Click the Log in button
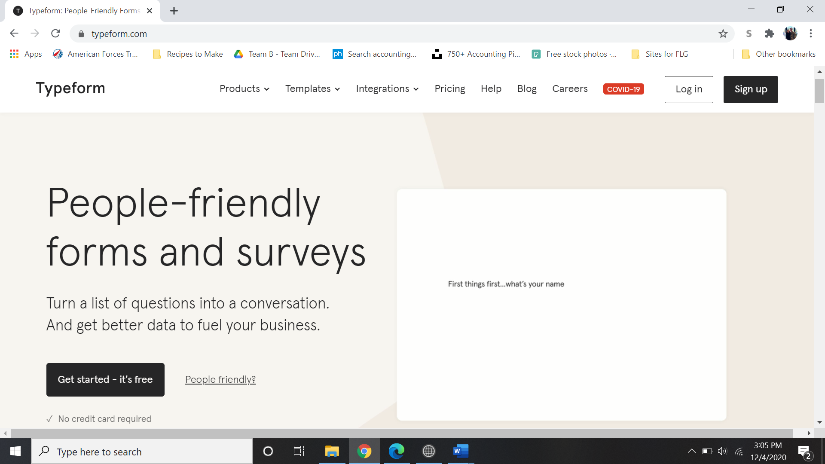The width and height of the screenshot is (825, 464). 688,89
